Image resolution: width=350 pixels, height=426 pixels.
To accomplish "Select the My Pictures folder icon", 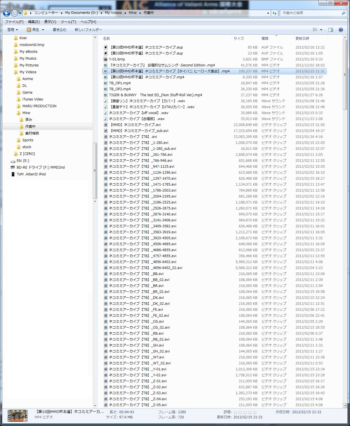I will (x=16, y=65).
